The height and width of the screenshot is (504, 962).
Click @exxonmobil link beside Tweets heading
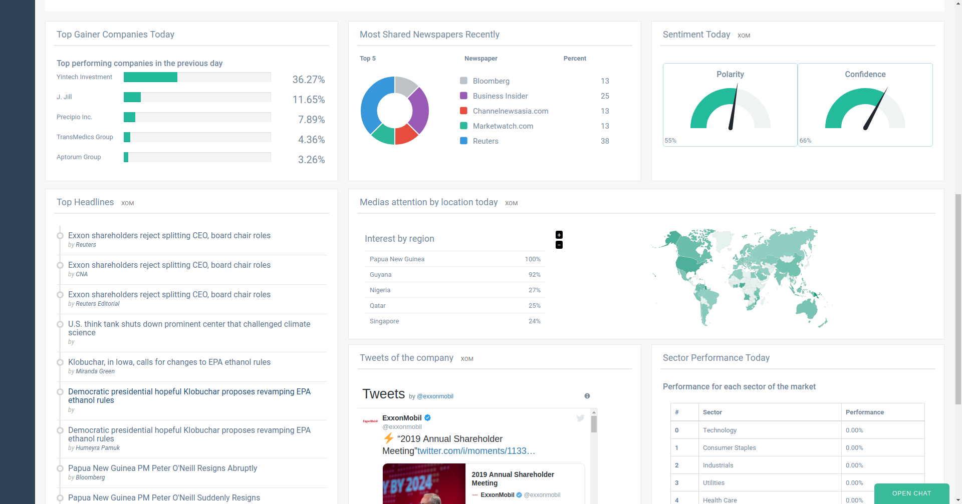click(x=435, y=396)
